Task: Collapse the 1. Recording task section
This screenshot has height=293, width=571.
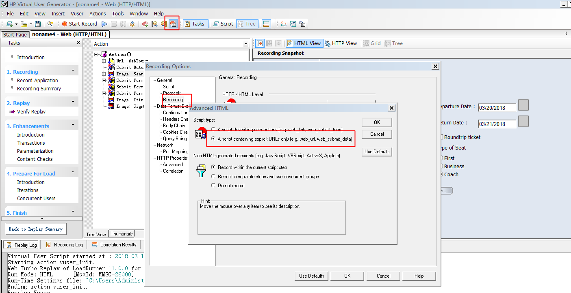Action: (73, 71)
